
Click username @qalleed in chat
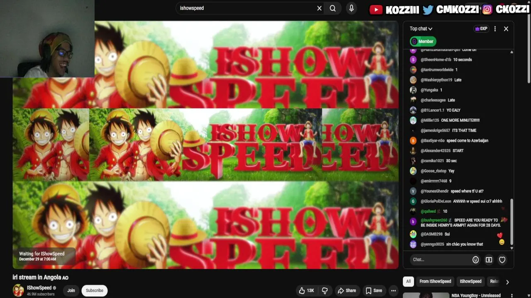(x=428, y=211)
